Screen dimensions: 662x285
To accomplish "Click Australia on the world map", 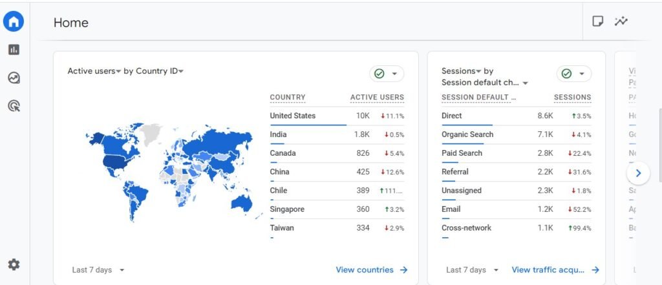I will [x=242, y=203].
